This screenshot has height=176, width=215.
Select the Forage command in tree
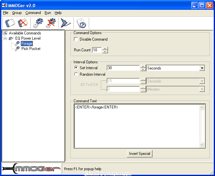[x=27, y=44]
